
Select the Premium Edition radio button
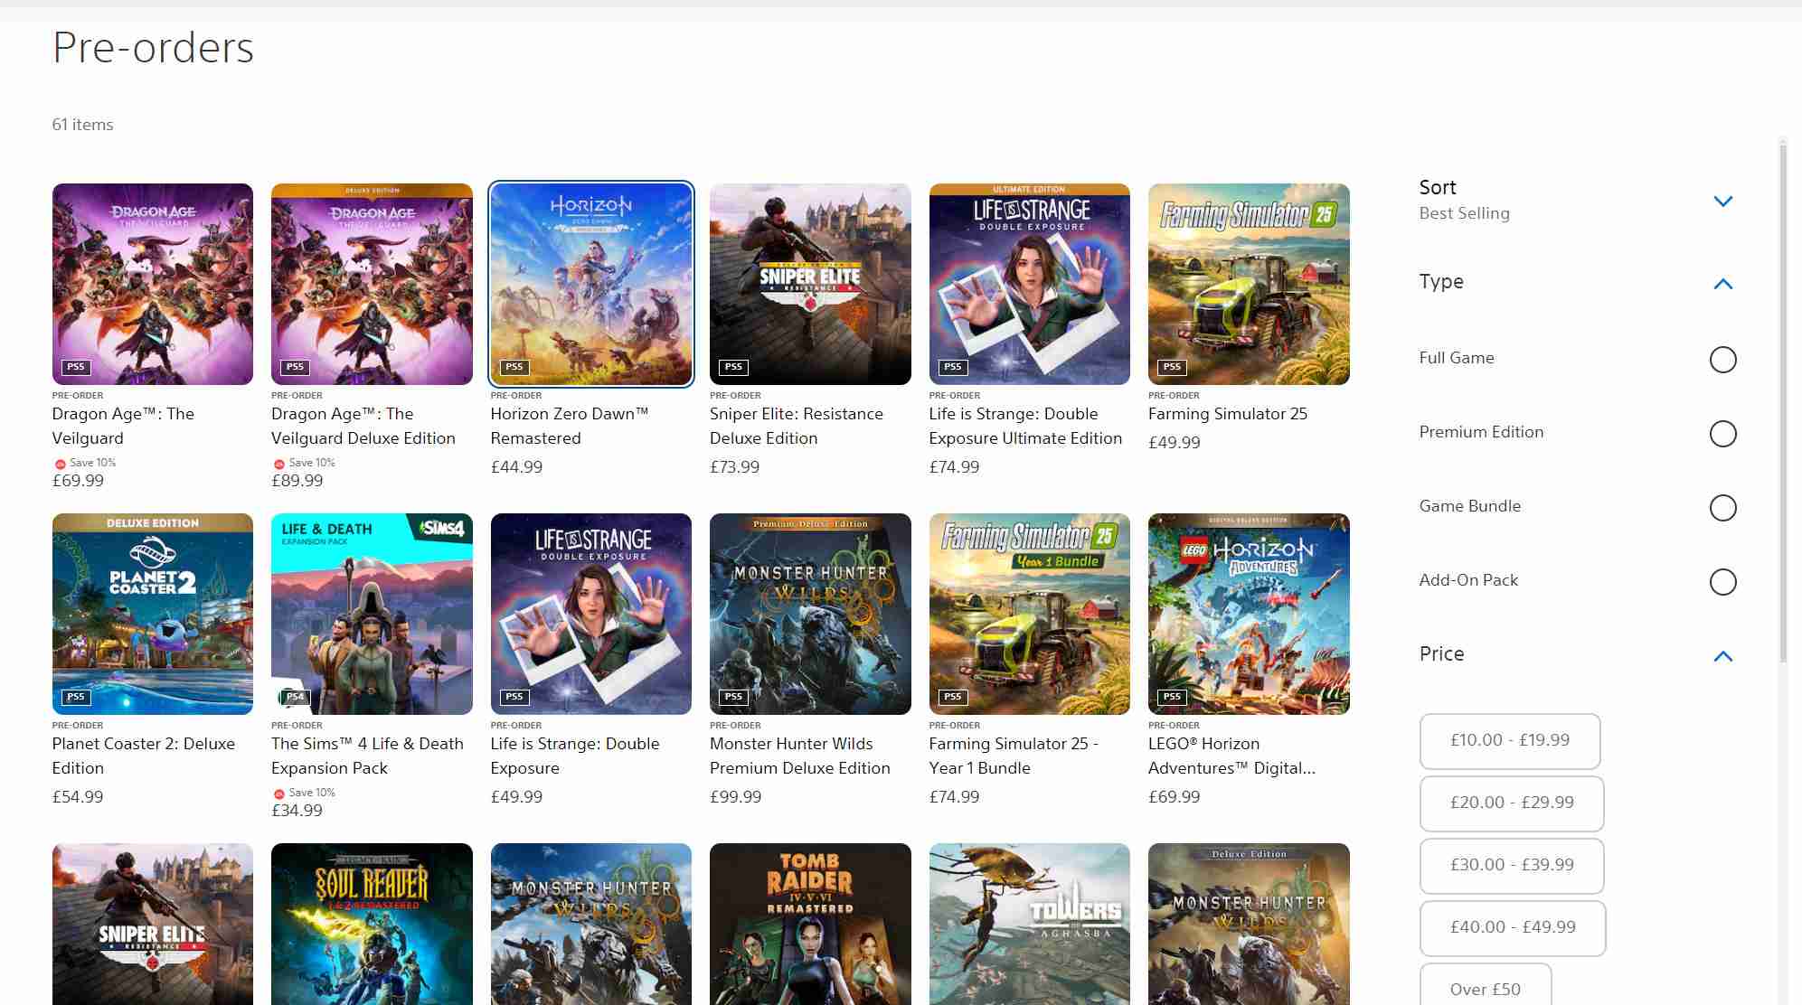[1722, 434]
